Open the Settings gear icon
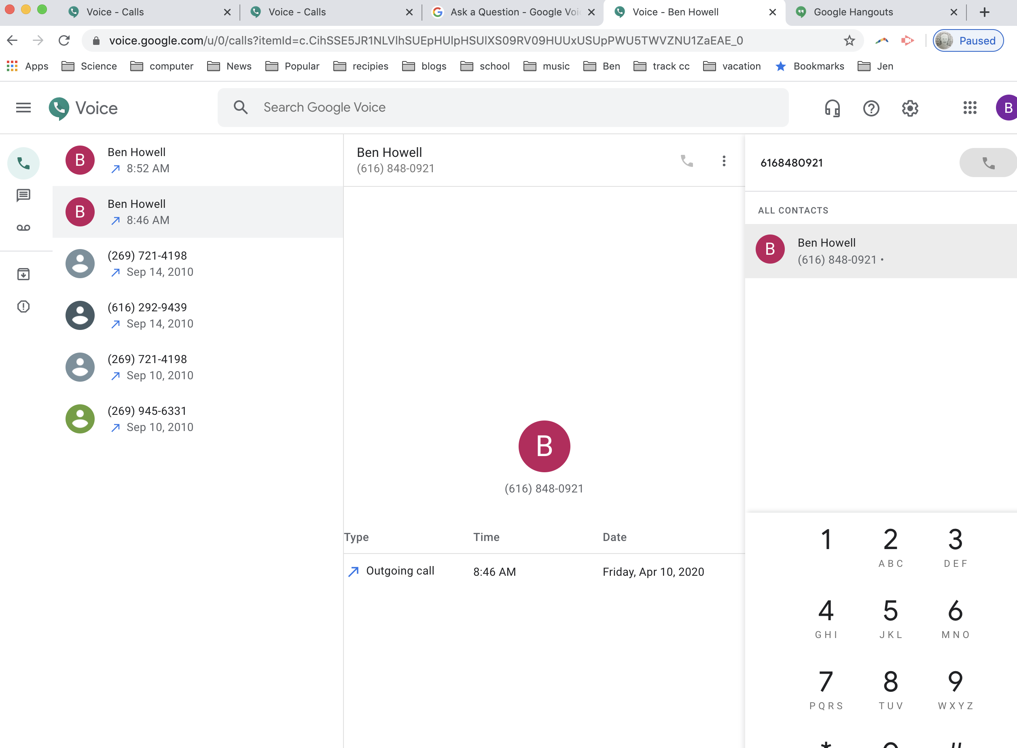 910,108
